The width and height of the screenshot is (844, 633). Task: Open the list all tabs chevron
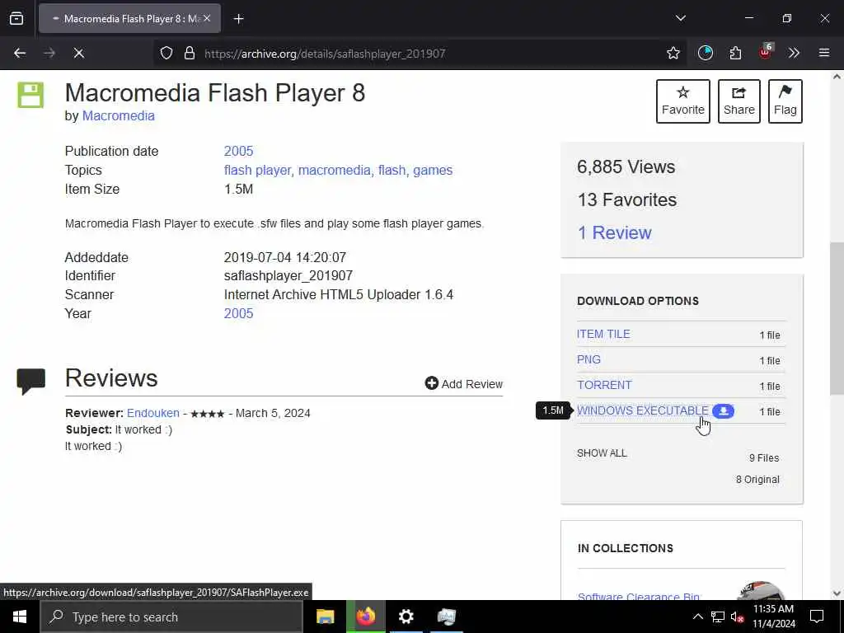tap(680, 18)
